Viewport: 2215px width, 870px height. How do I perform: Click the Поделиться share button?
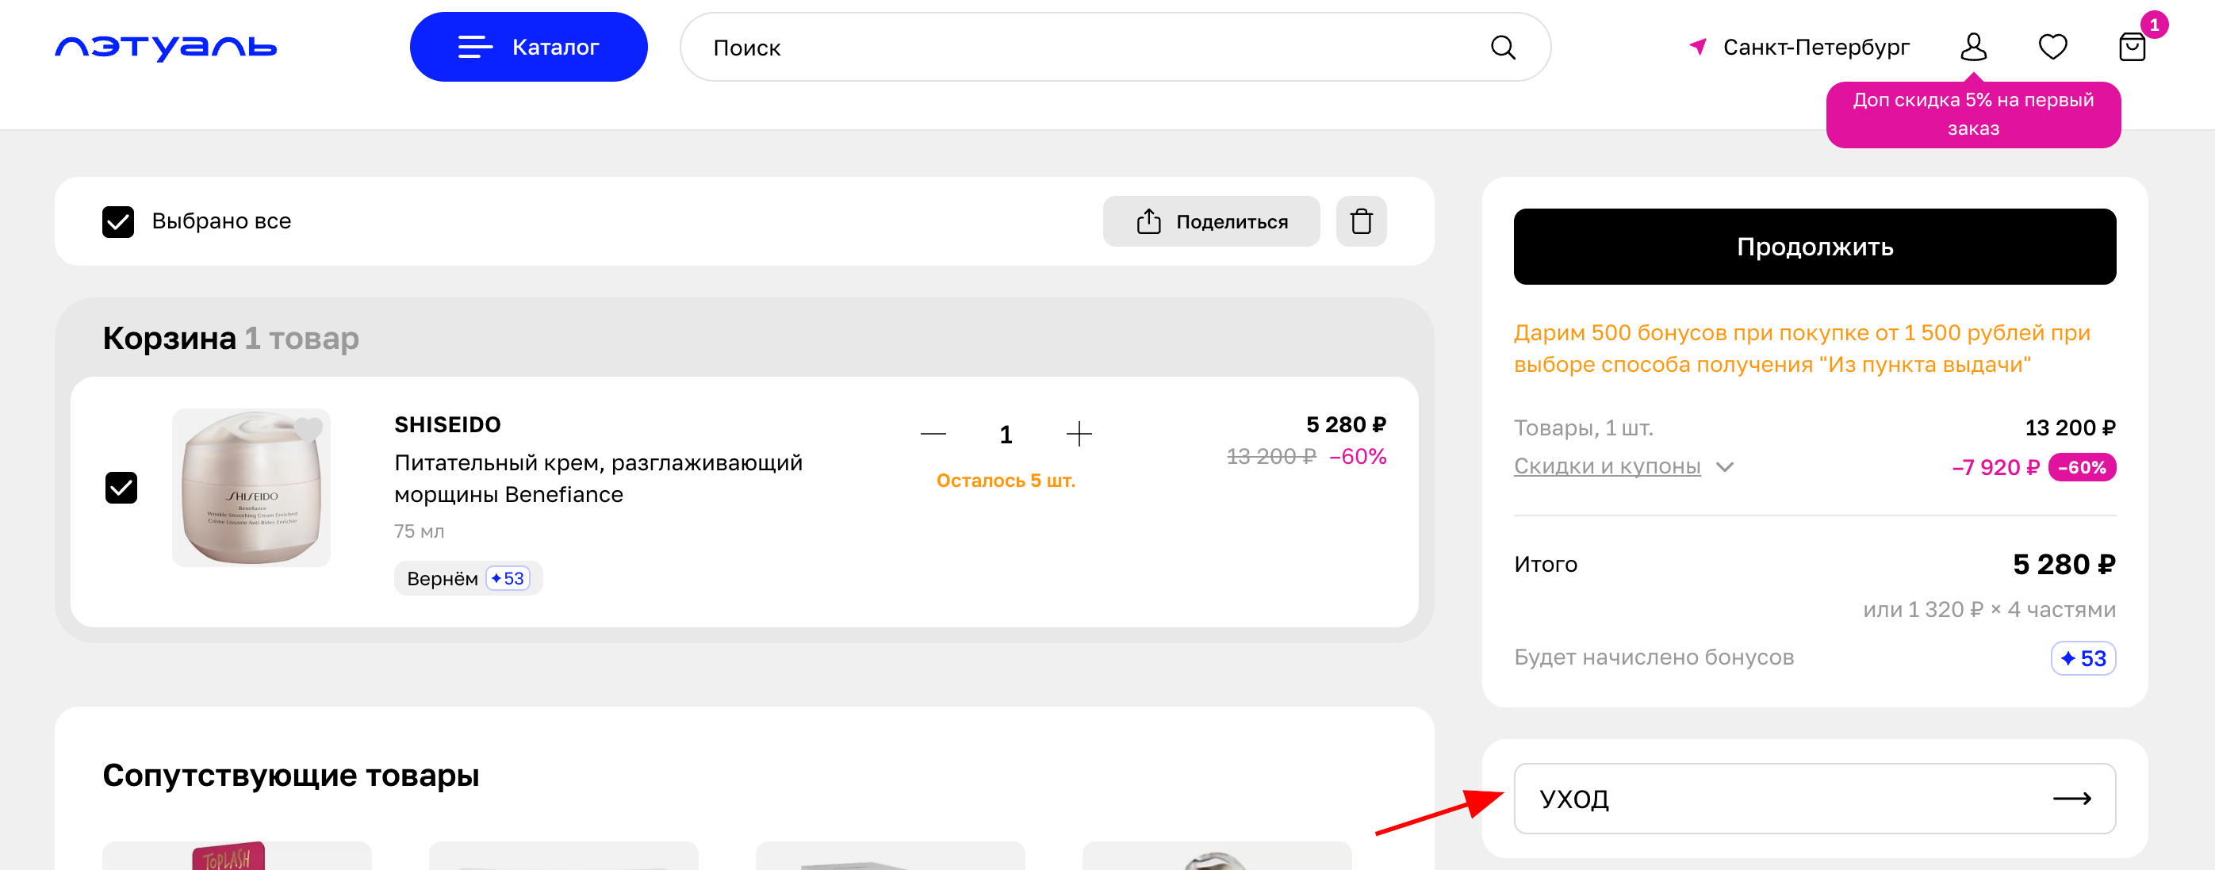[x=1211, y=222]
